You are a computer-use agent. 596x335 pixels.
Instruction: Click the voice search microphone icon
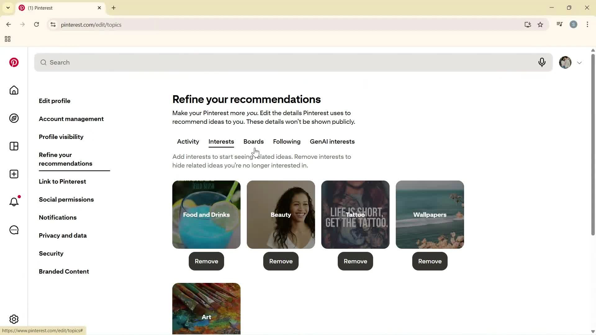coord(542,62)
